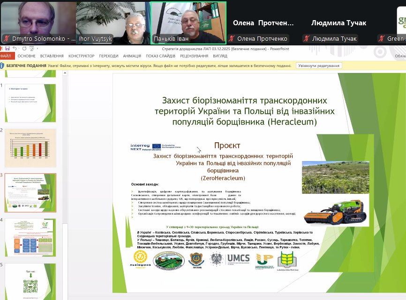Click the PowerPoint icon in the window corner

tap(2, 47)
